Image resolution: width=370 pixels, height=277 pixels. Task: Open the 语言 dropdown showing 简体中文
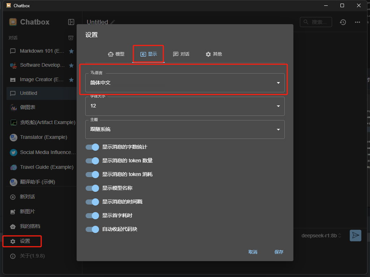click(x=185, y=83)
